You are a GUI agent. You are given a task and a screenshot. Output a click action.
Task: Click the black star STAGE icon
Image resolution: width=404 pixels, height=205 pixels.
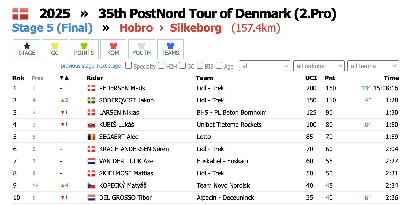pos(27,46)
